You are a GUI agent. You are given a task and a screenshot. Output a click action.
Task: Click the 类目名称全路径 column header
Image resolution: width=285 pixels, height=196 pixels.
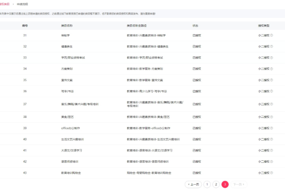click(137, 26)
